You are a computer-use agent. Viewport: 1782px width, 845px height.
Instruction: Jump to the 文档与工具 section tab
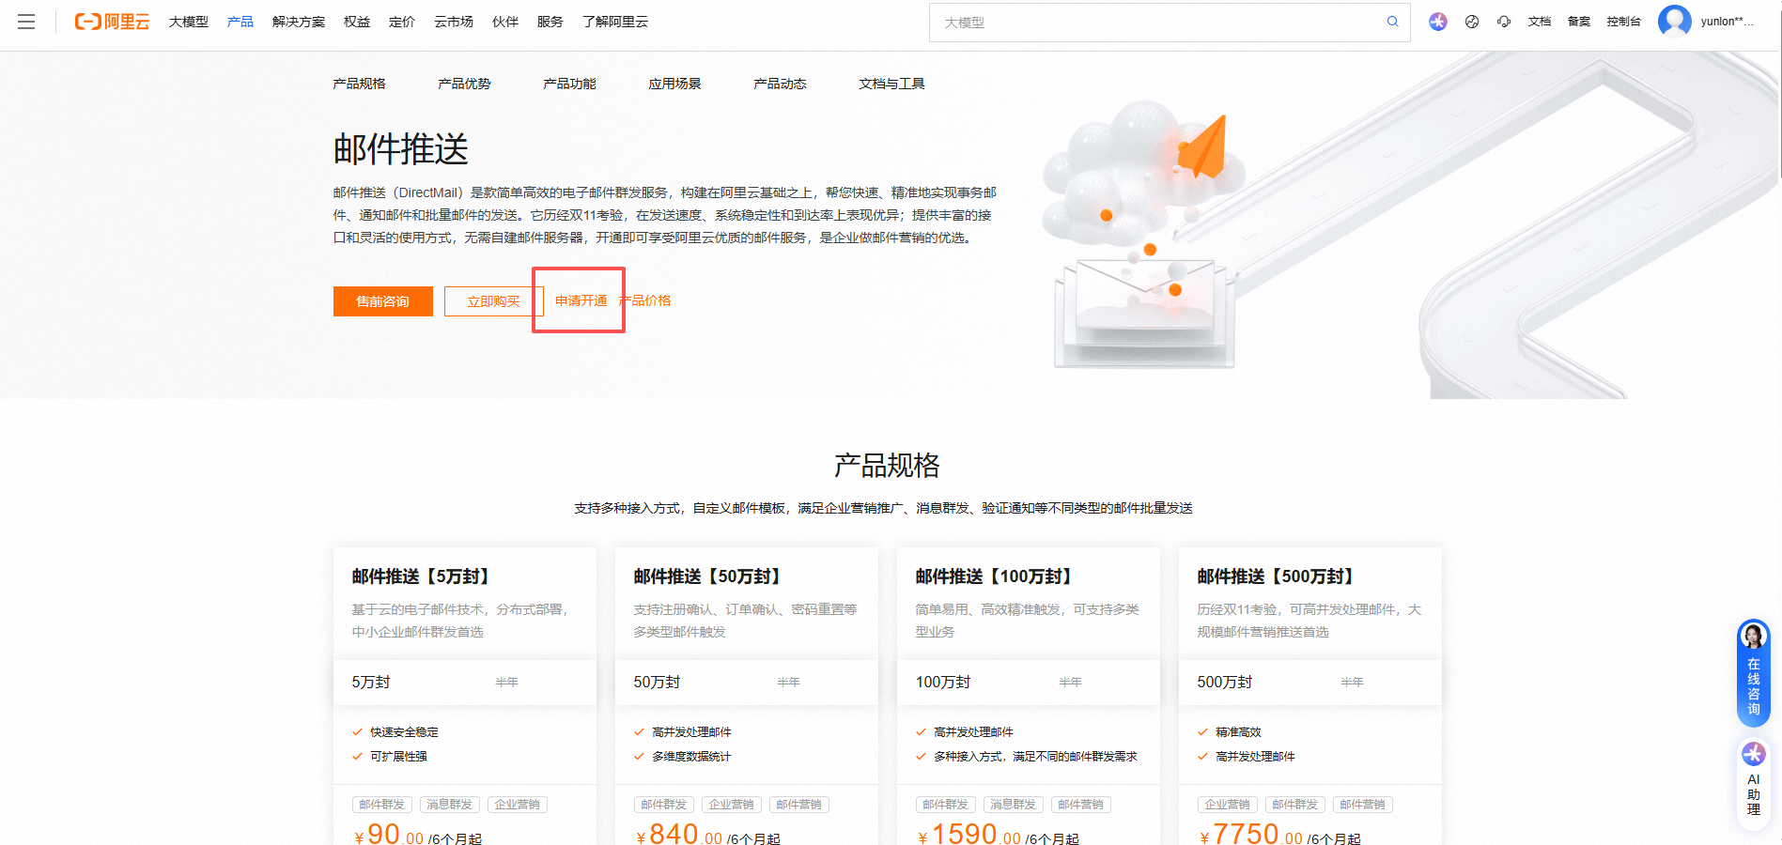coord(891,84)
